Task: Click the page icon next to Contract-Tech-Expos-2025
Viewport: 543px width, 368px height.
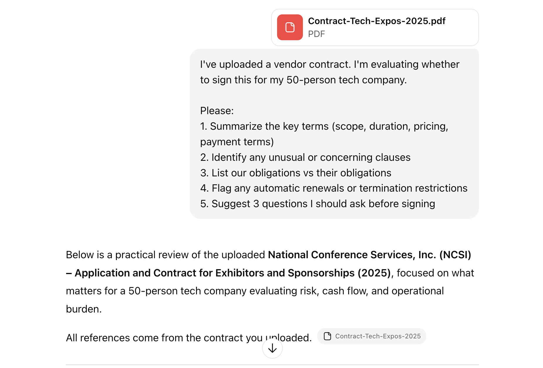Action: coord(327,336)
